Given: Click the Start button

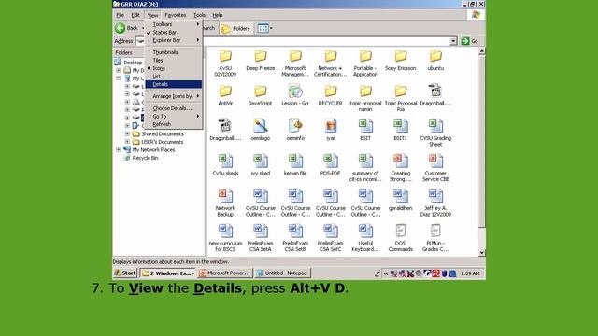Looking at the screenshot, I should [125, 273].
